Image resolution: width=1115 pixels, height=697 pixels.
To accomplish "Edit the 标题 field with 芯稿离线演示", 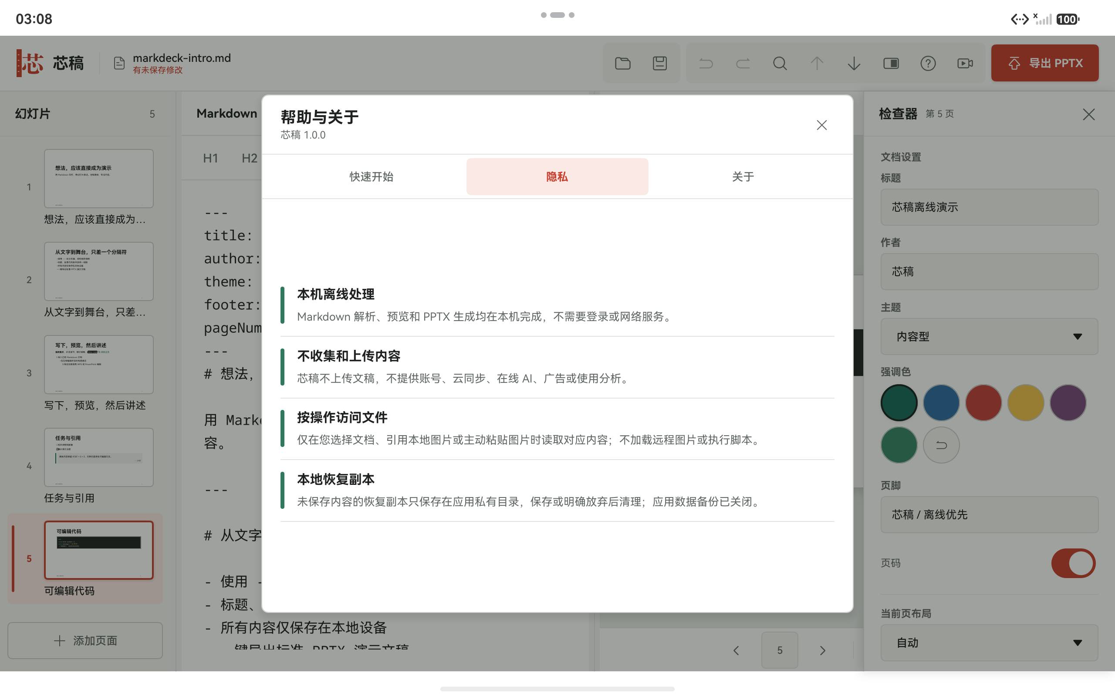I will click(x=989, y=207).
